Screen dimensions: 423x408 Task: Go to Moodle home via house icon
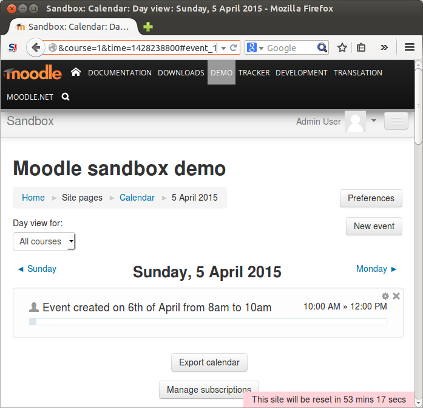76,72
